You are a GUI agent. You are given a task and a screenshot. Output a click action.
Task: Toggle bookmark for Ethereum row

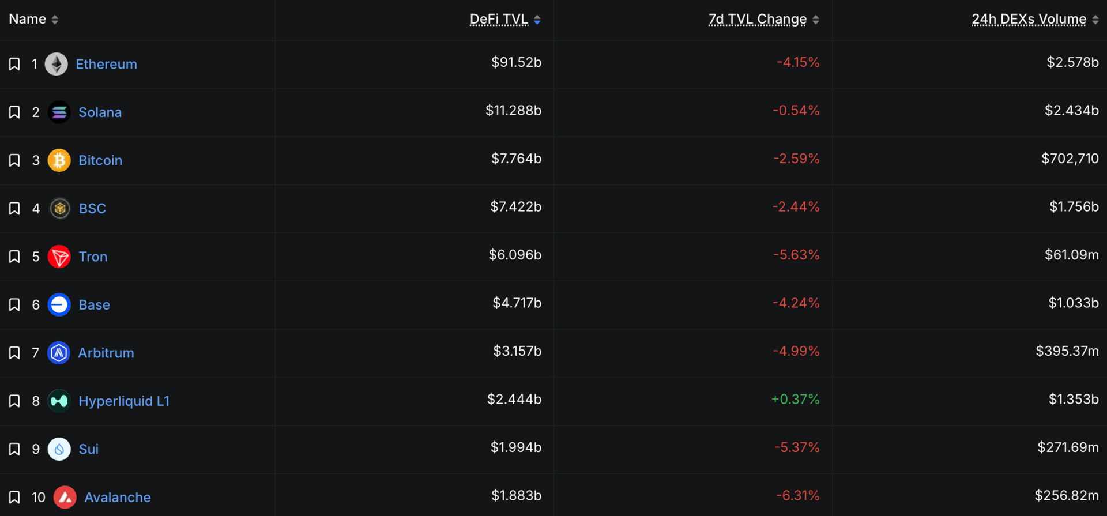click(14, 64)
